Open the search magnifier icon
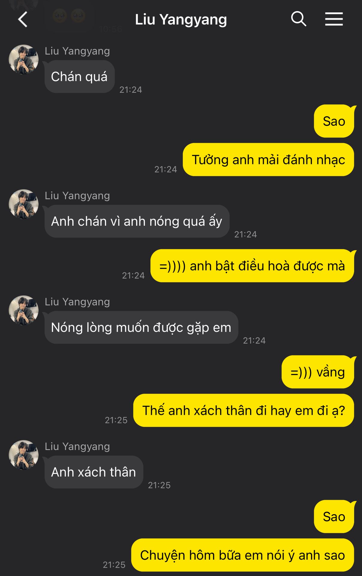The image size is (362, 576). pos(298,19)
